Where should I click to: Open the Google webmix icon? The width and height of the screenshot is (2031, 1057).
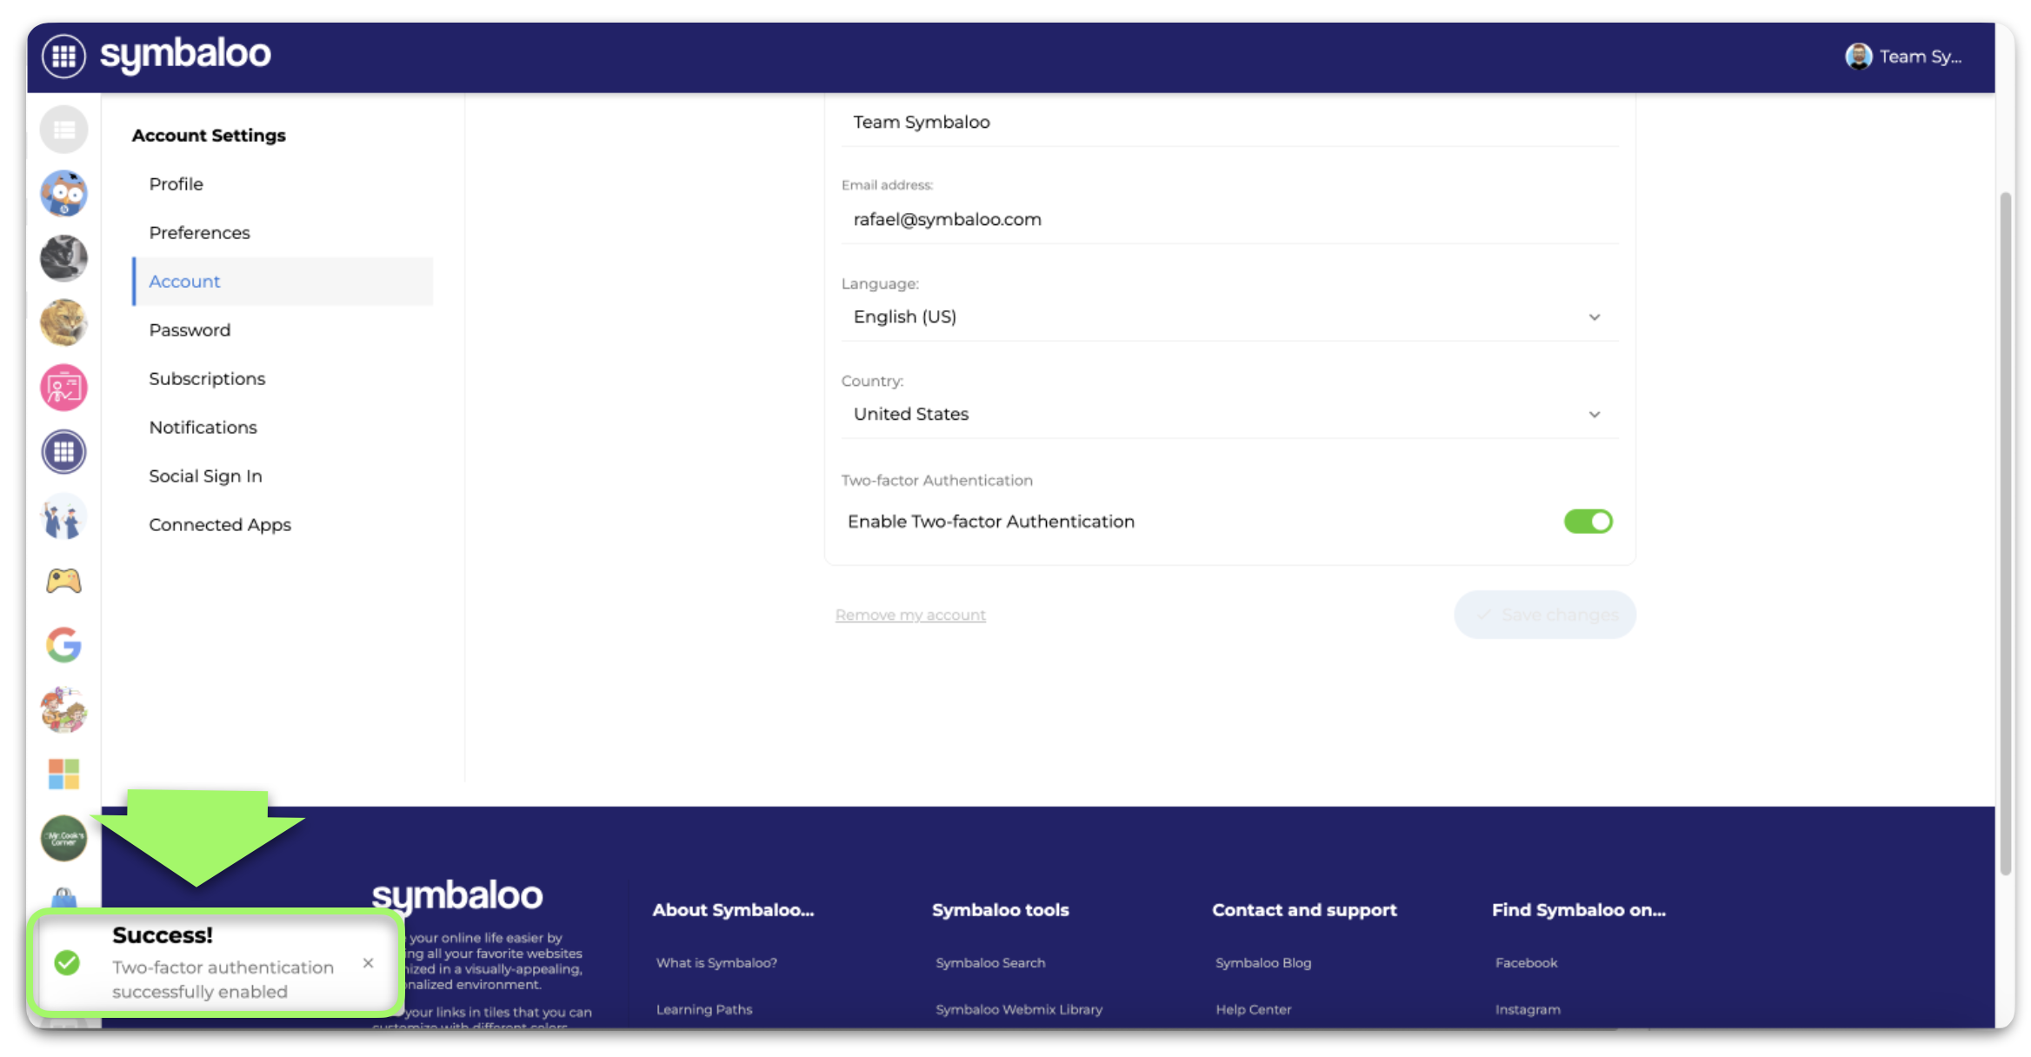(63, 645)
